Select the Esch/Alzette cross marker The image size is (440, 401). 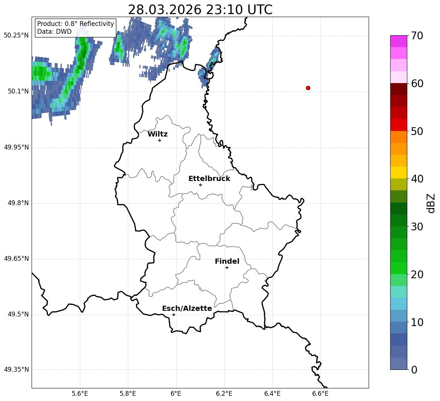click(x=174, y=315)
